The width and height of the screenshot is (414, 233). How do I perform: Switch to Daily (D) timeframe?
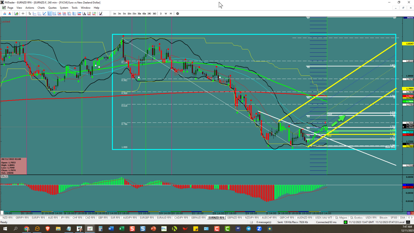point(161,14)
